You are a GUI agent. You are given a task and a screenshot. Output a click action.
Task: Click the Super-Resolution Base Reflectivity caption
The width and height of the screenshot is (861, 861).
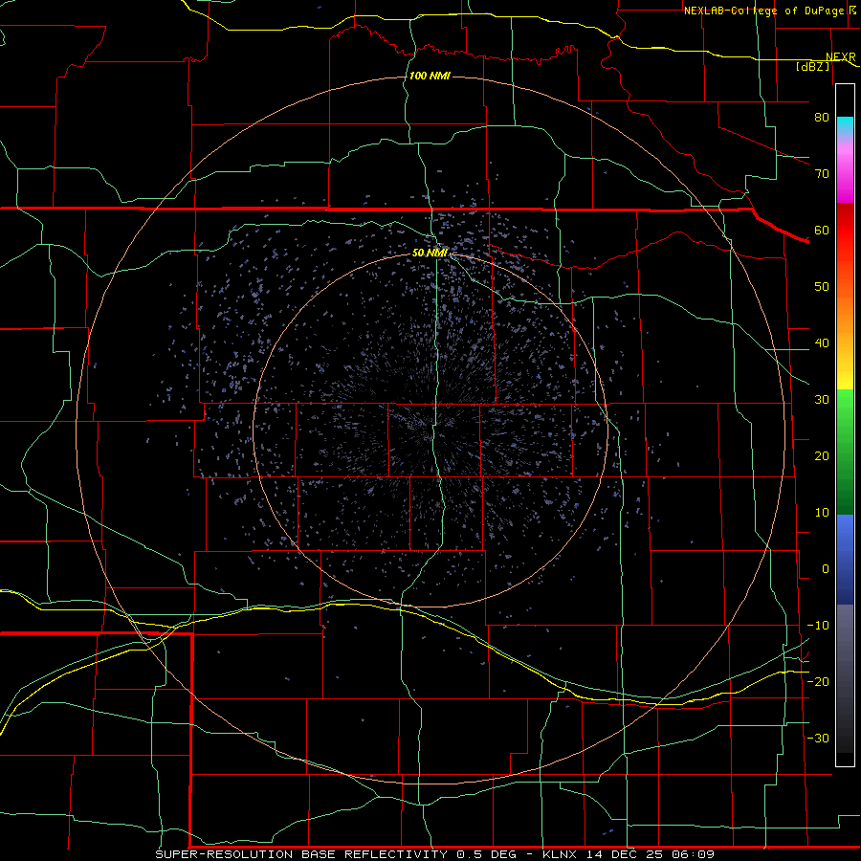[x=300, y=854]
